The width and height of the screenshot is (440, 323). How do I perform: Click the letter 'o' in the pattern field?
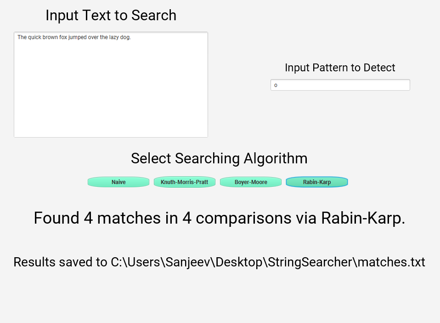276,85
